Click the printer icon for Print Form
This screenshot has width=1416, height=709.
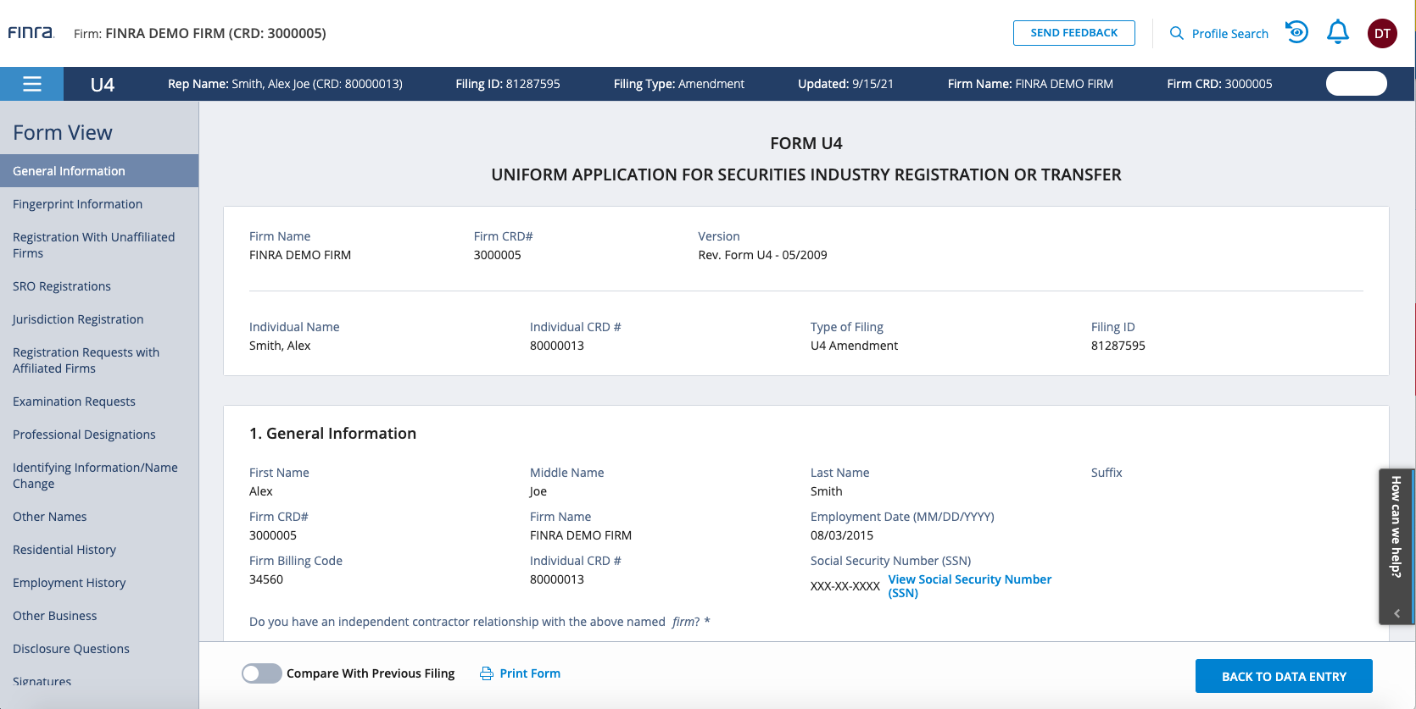[x=487, y=673]
